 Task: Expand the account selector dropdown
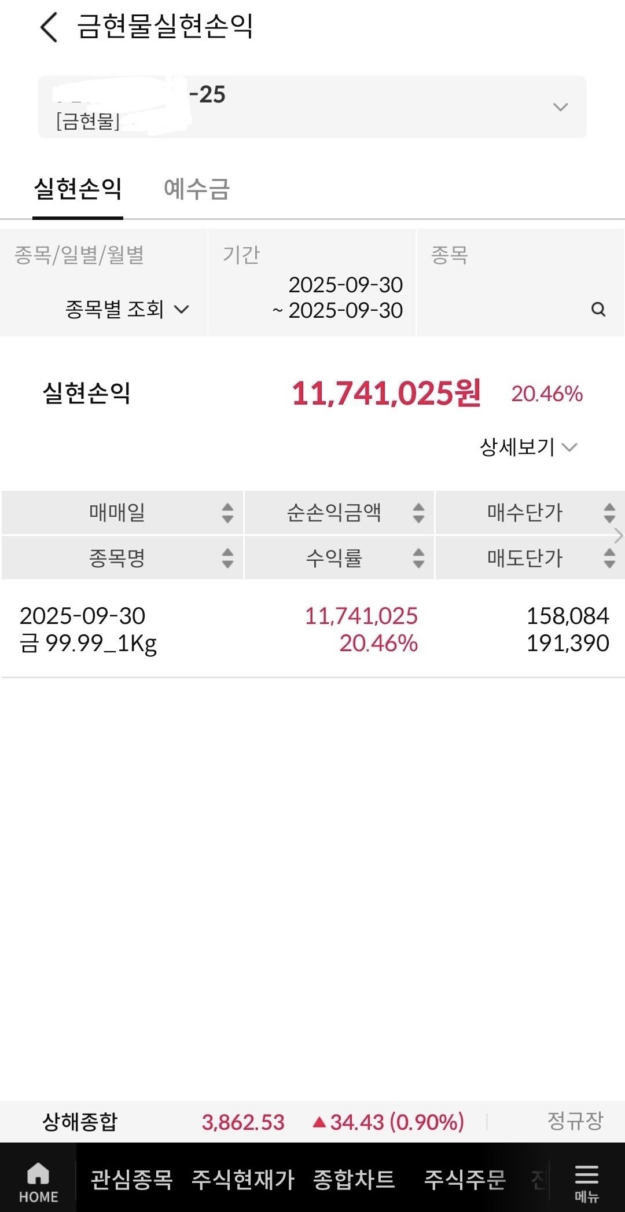[x=560, y=107]
